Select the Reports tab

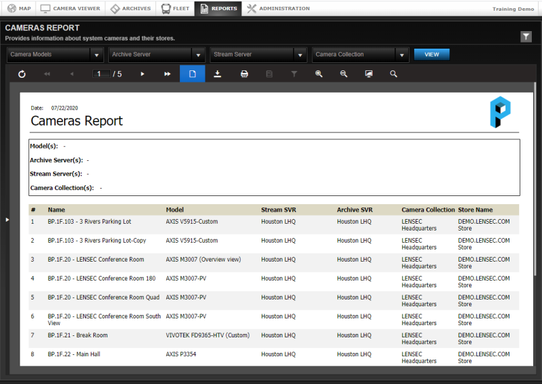(x=218, y=8)
